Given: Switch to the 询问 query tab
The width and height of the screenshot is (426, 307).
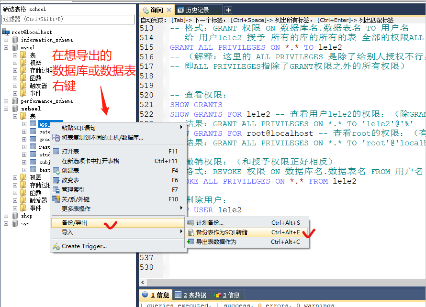Looking at the screenshot, I should tap(157, 10).
